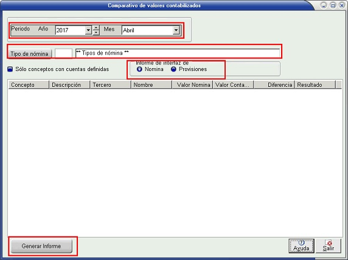The image size is (348, 260).
Task: Increase year with spinner up arrow
Action: (96, 28)
